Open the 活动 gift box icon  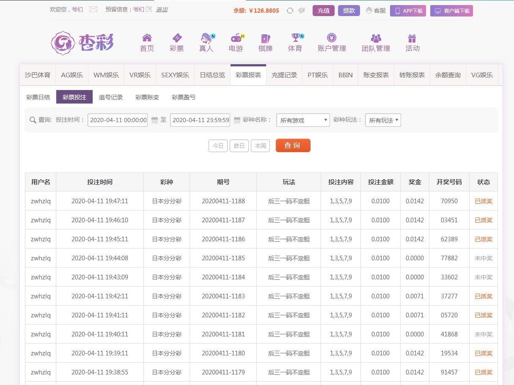coord(412,38)
